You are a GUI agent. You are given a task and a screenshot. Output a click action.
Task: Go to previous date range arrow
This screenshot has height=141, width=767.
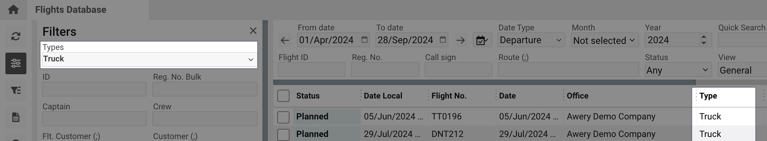pyautogui.click(x=285, y=40)
